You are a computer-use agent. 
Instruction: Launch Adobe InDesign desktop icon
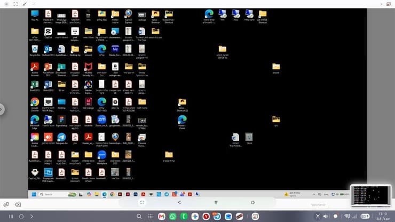[x=89, y=104]
